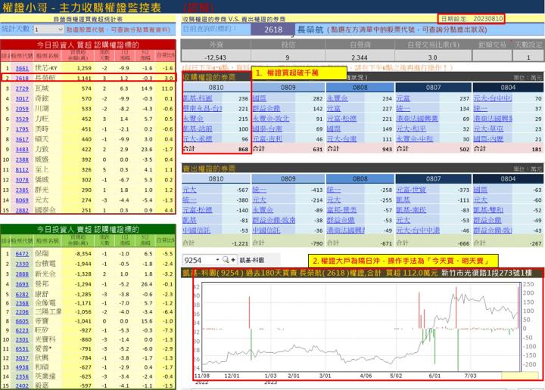The image size is (545, 390).
Task: Open stock code 2059 川湖 link
Action: [22, 109]
